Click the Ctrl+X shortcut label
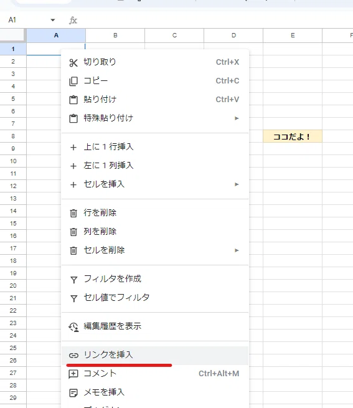The image size is (353, 408). [227, 62]
